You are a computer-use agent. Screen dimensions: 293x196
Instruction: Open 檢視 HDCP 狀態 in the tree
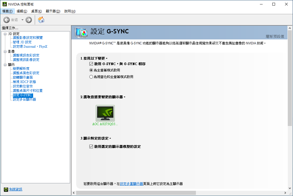(25, 82)
